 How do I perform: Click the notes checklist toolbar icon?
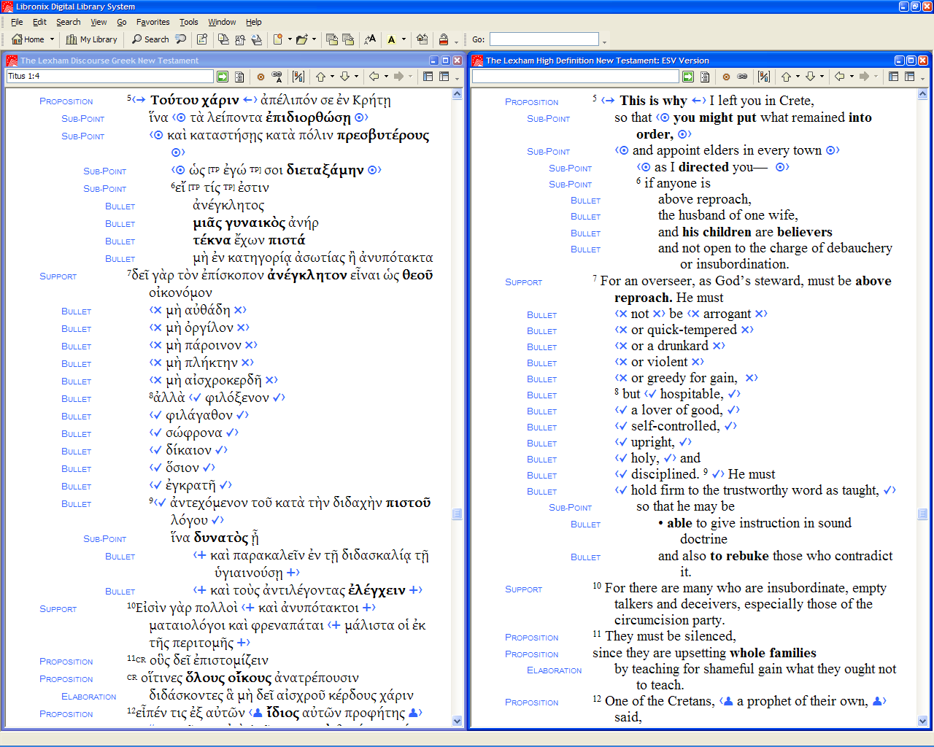tap(202, 39)
